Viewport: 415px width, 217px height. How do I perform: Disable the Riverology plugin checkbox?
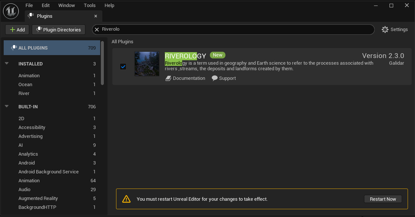[123, 67]
